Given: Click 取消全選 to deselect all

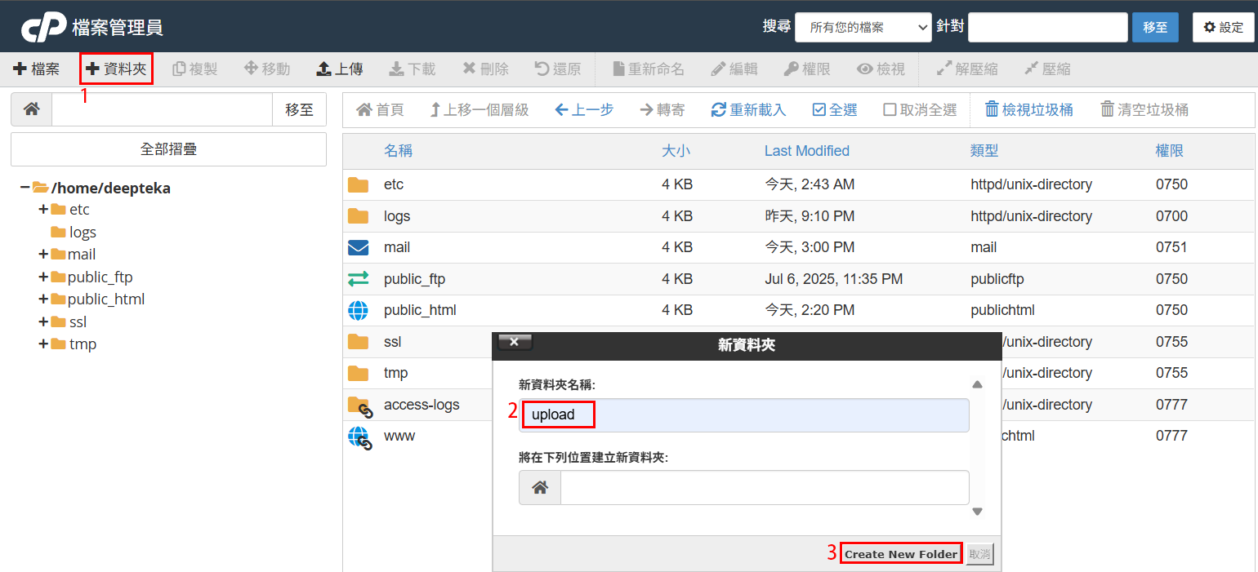Looking at the screenshot, I should (890, 109).
